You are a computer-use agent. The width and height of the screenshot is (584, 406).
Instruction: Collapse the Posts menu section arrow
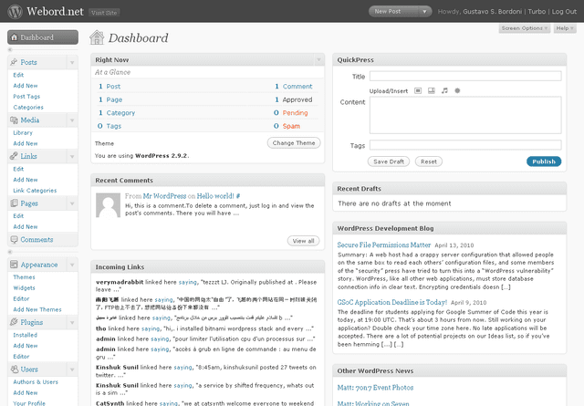[72, 62]
